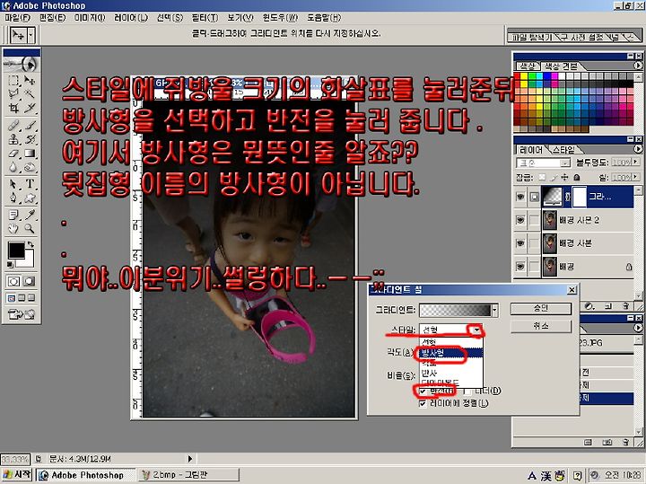The image size is (646, 484).
Task: Select the Polygonal Lasso tool
Action: click(x=13, y=94)
